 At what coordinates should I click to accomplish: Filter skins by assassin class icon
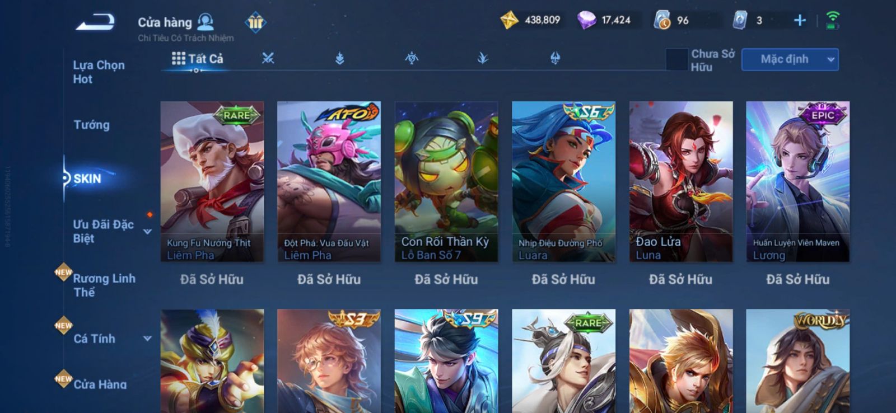click(x=412, y=58)
